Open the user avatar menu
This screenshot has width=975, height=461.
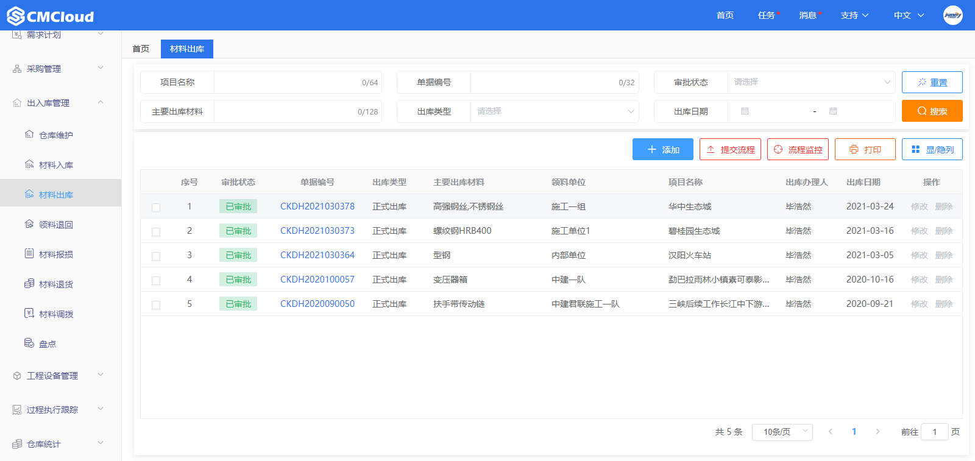(x=953, y=15)
